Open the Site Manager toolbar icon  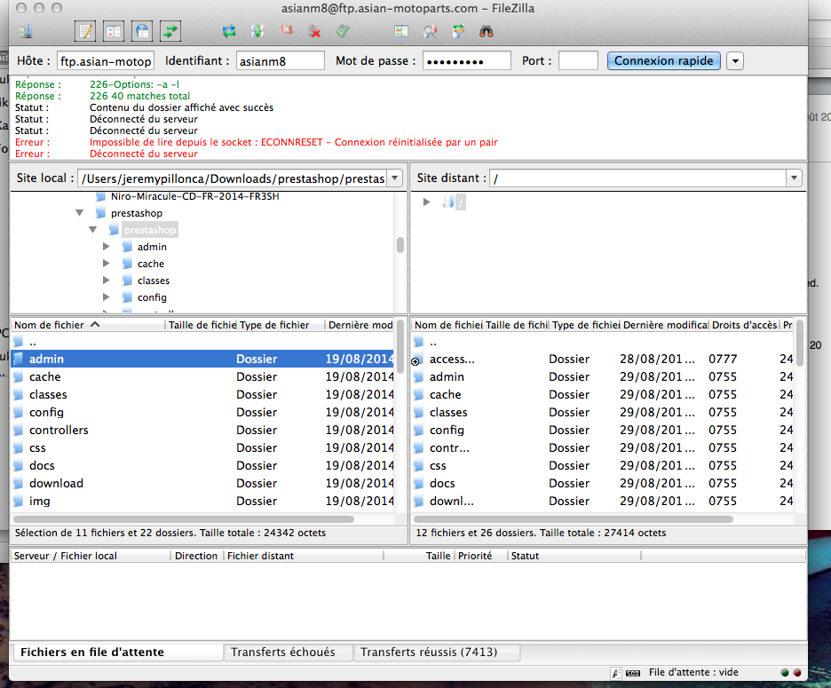(x=26, y=32)
